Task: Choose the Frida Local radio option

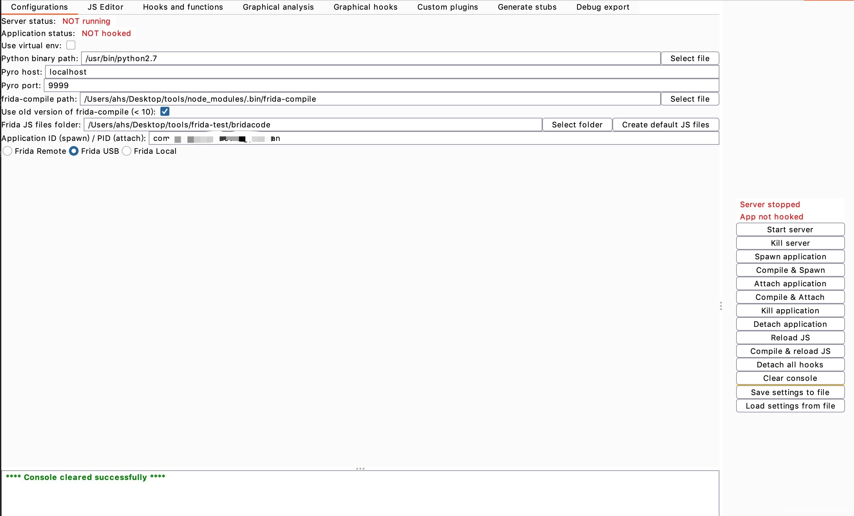Action: tap(127, 151)
